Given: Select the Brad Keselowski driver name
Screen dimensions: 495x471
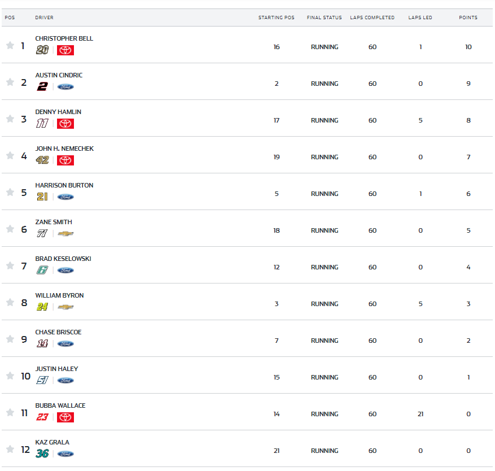Looking at the screenshot, I should [x=63, y=259].
